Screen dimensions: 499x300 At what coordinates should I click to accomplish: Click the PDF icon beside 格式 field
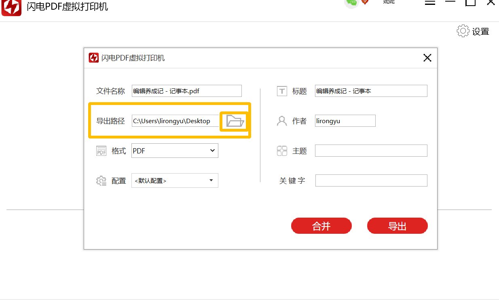[101, 150]
